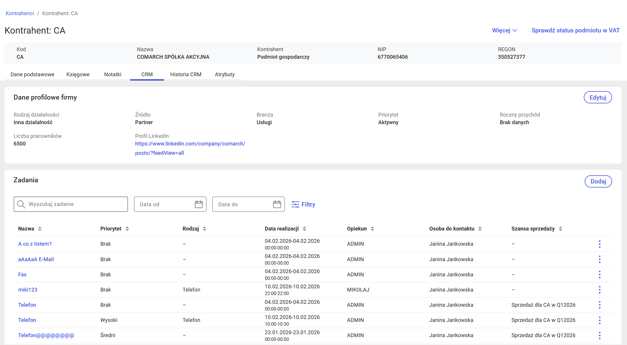Sort by the Szansa sprzedaży column
This screenshot has height=345, width=627.
tap(560, 229)
